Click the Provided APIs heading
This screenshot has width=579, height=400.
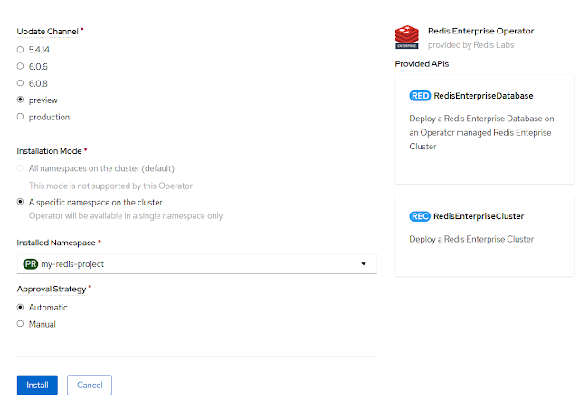pos(422,64)
